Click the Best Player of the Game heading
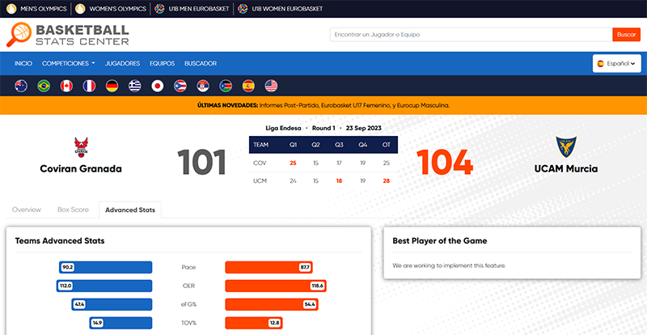The width and height of the screenshot is (647, 335). 440,241
